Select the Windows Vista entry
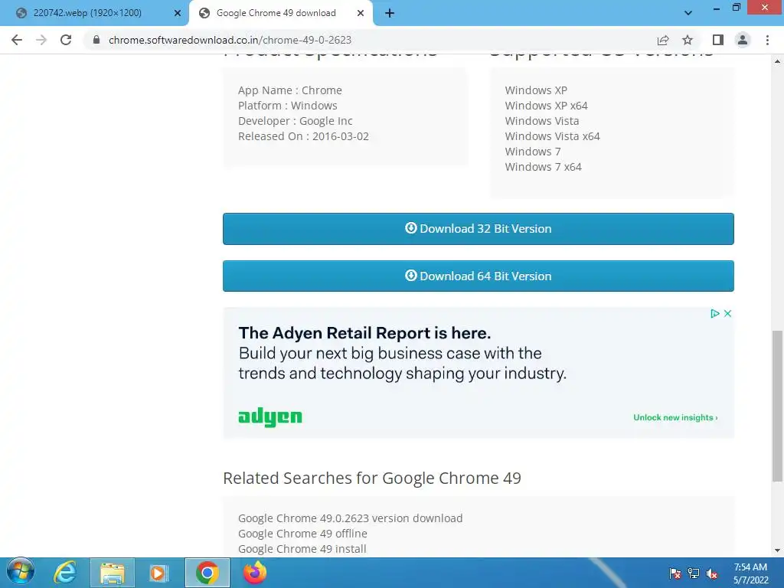This screenshot has height=588, width=784. (542, 121)
